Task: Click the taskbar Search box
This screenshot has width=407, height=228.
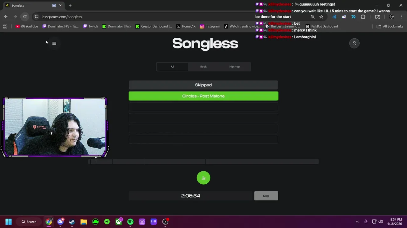Action: (x=29, y=222)
